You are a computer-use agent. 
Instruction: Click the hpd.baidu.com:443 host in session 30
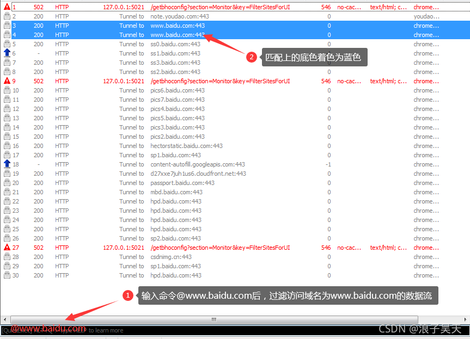176,275
